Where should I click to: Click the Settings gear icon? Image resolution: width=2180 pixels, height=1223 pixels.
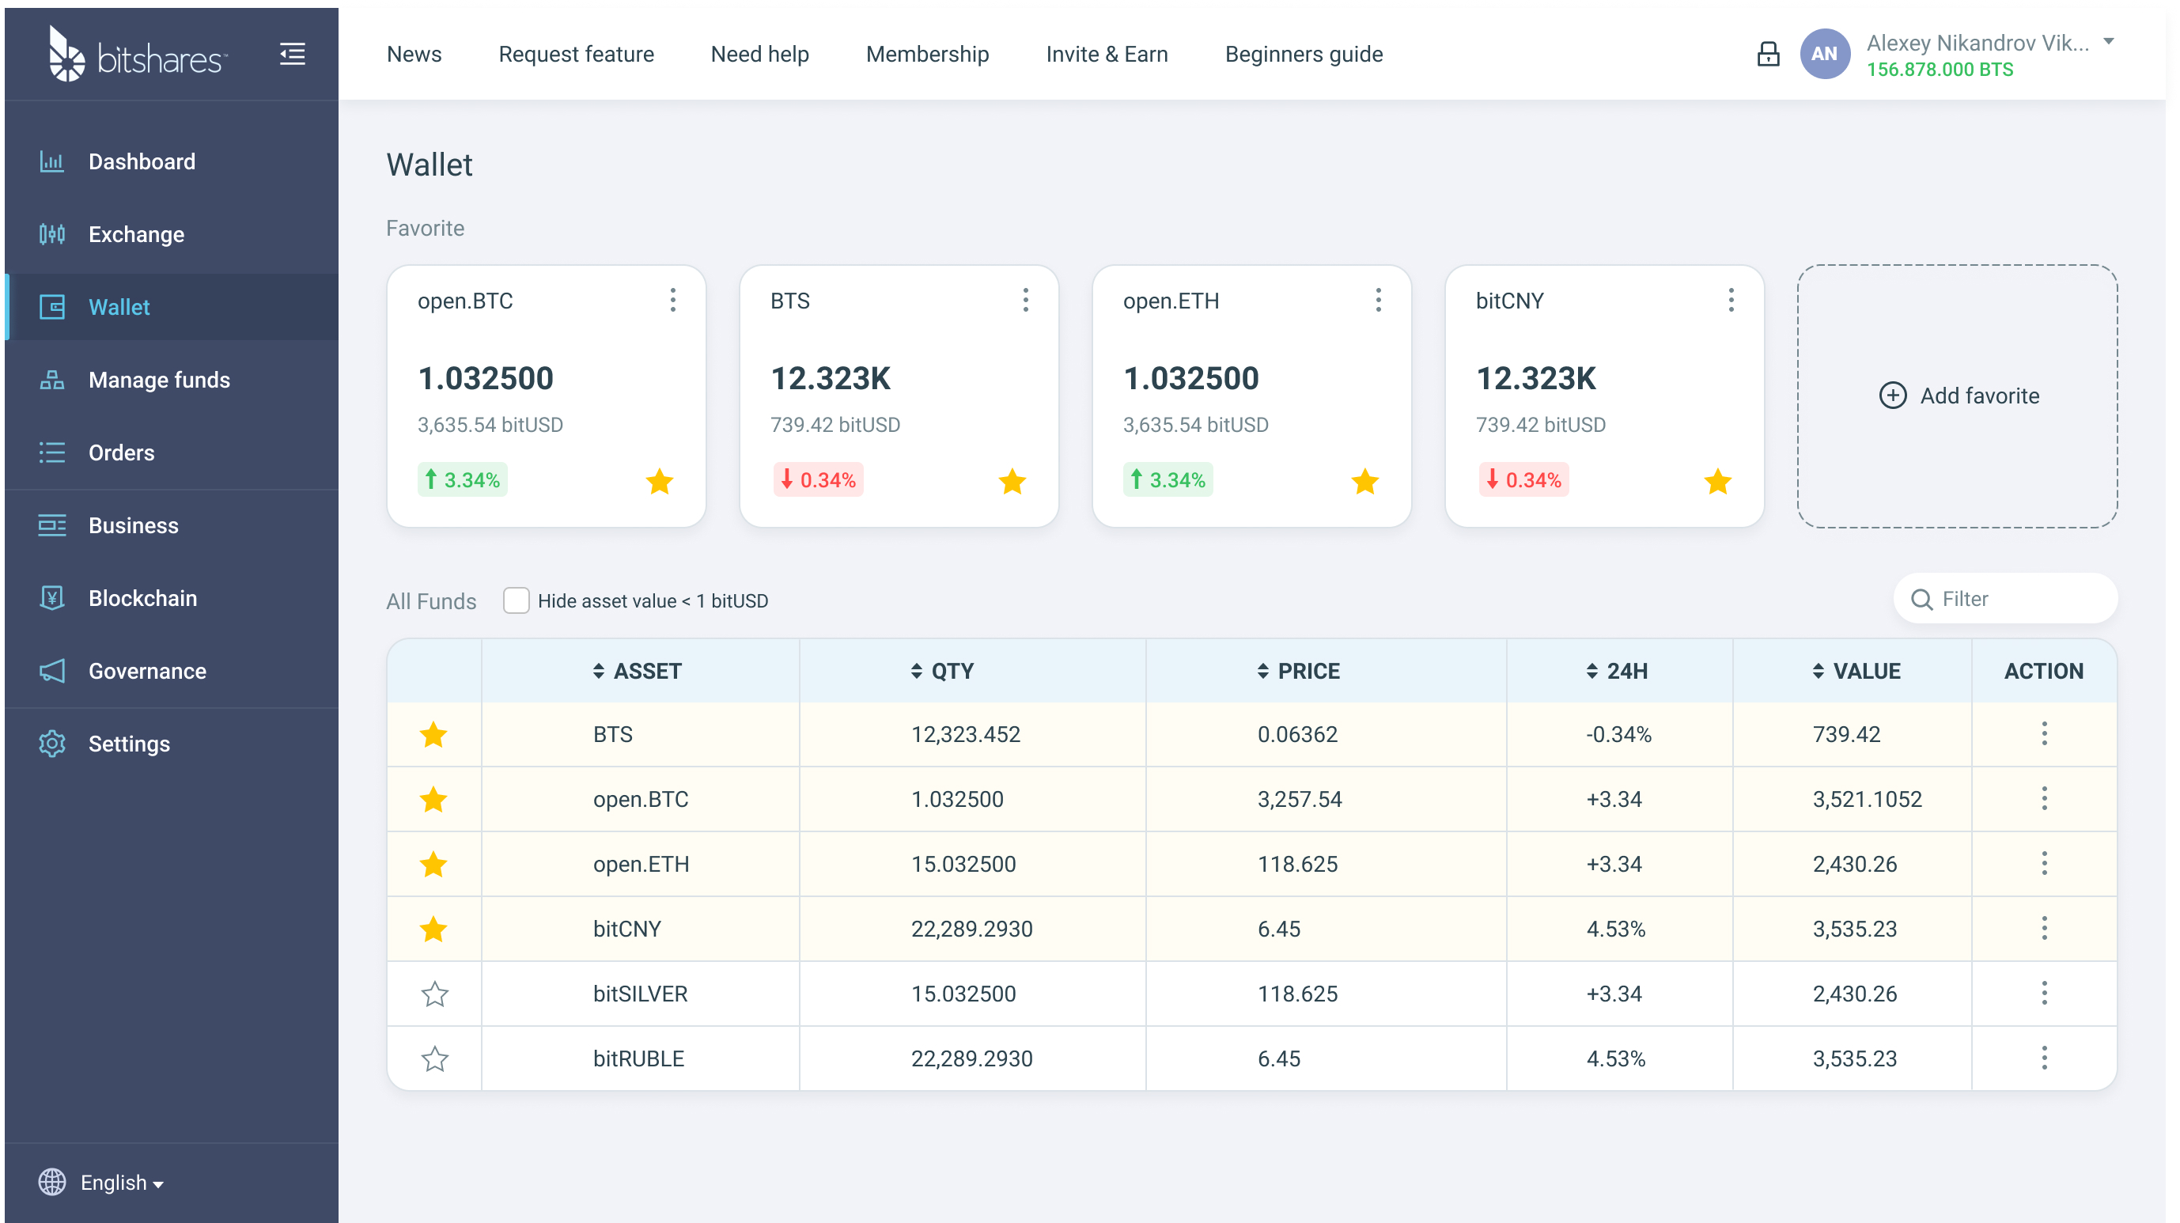[x=51, y=744]
